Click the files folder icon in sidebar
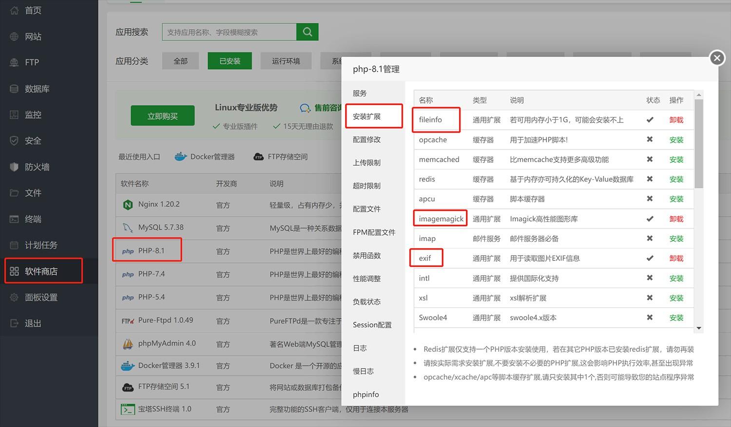This screenshot has height=427, width=731. (x=14, y=193)
